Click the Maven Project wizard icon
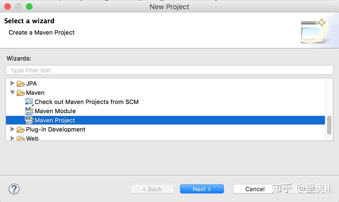The height and width of the screenshot is (202, 339). (x=29, y=120)
